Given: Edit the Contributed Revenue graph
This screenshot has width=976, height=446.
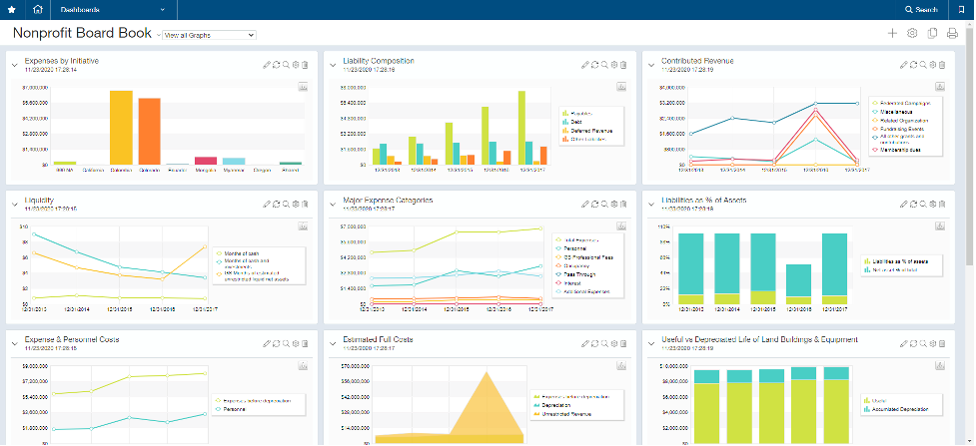Looking at the screenshot, I should (904, 65).
